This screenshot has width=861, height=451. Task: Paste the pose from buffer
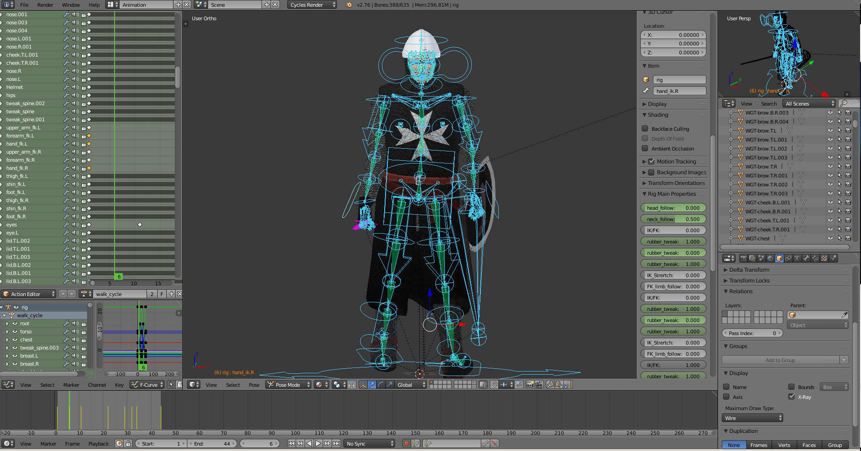(x=559, y=385)
